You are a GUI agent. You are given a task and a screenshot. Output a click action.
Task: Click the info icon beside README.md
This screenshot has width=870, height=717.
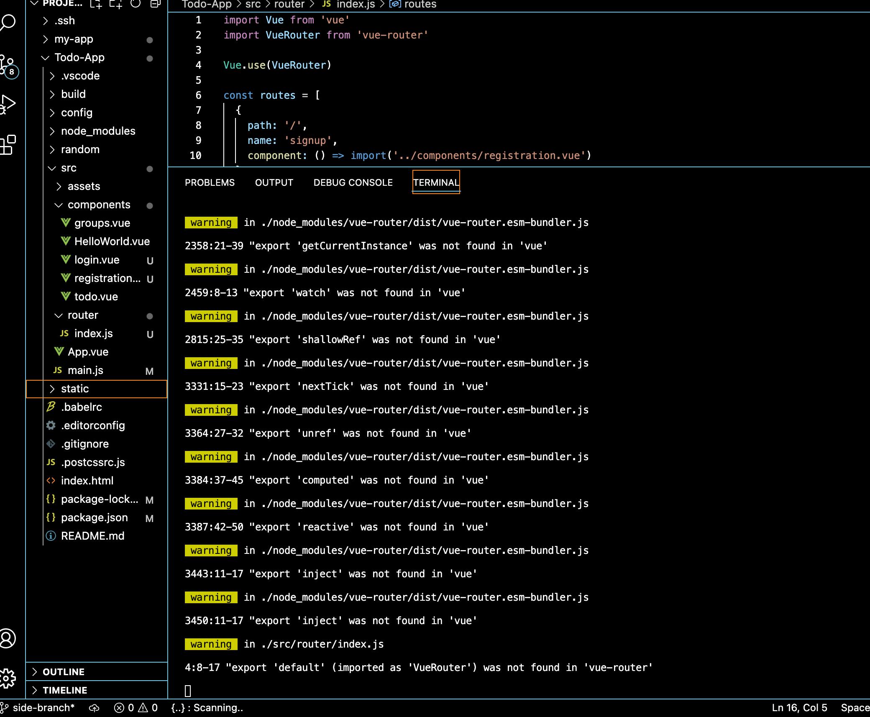[51, 535]
